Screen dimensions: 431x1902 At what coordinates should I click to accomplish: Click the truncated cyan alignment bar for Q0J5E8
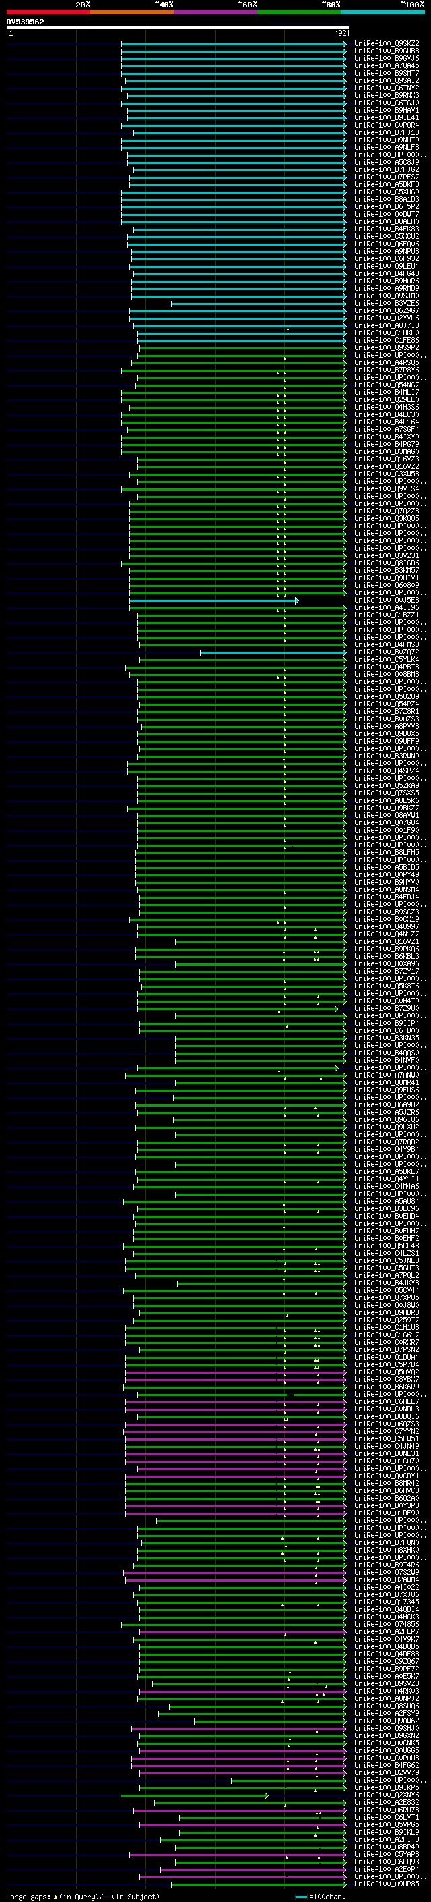(x=213, y=600)
